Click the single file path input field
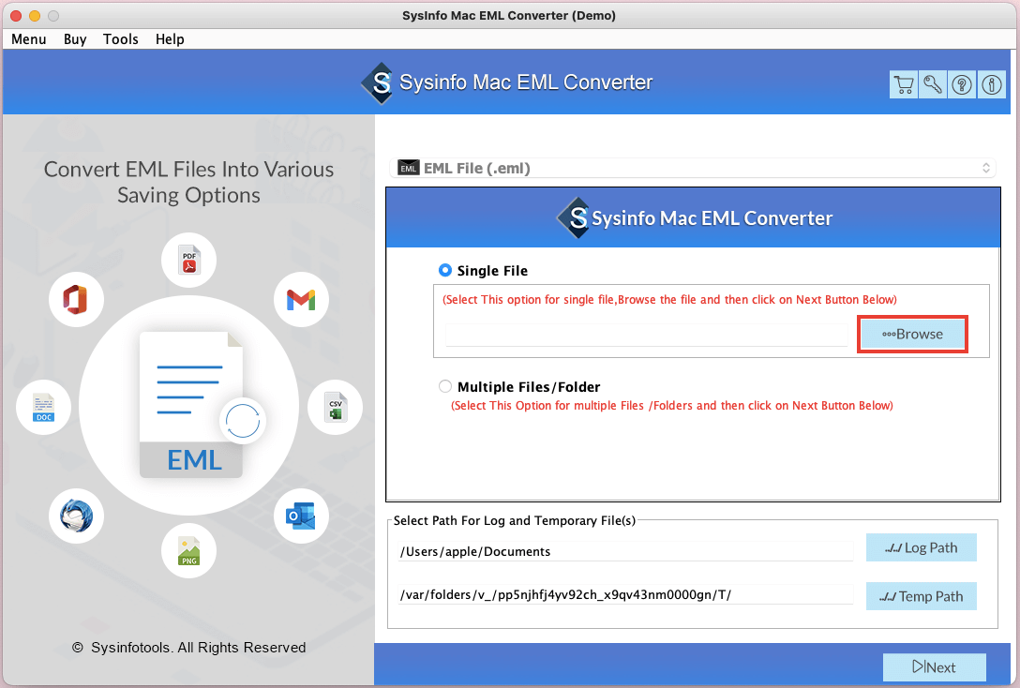Viewport: 1020px width, 688px height. coord(646,335)
